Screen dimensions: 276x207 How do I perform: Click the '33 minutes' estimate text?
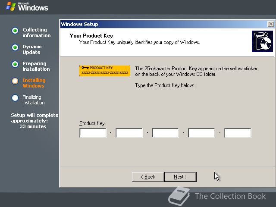tap(33, 126)
